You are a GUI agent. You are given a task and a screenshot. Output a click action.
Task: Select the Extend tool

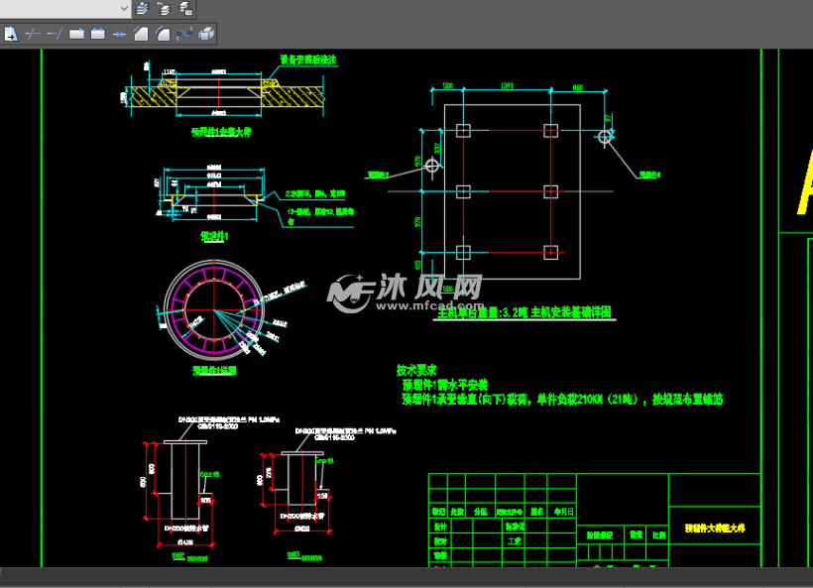[54, 34]
